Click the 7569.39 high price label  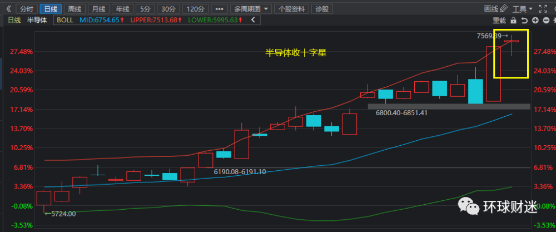(x=490, y=36)
